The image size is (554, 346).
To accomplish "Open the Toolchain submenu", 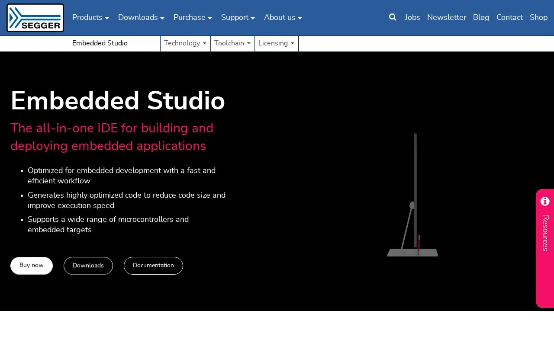I will pyautogui.click(x=232, y=43).
